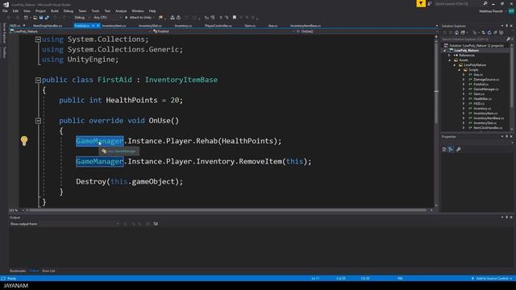Click the Properties alphabetical sort icon
Screen dimensions: 516x290
click(451, 149)
